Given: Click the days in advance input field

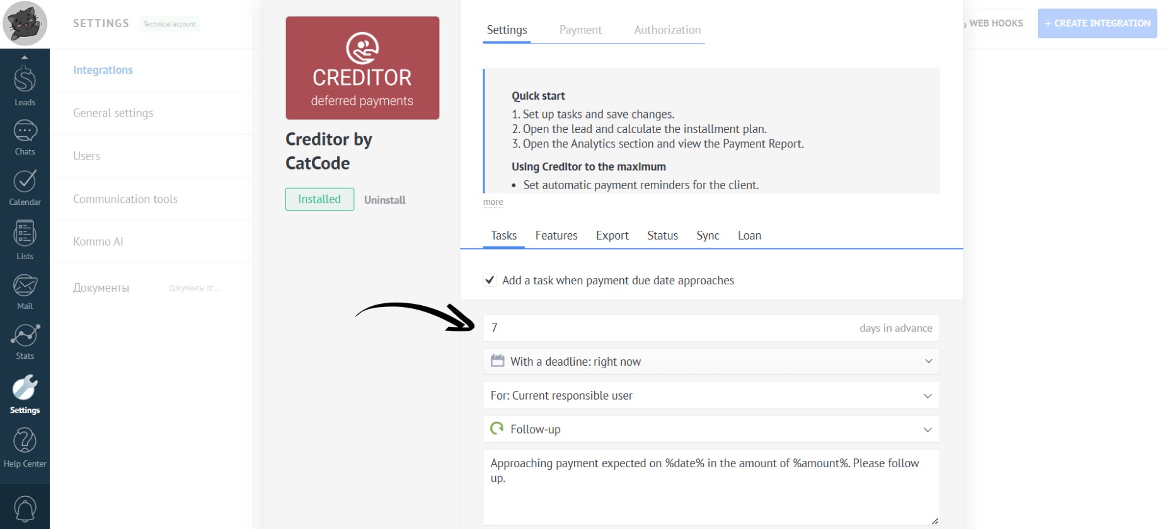Looking at the screenshot, I should pos(668,328).
